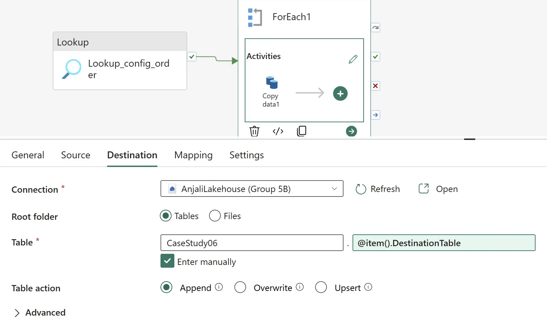Switch to the Source tab
This screenshot has width=547, height=326.
(76, 155)
